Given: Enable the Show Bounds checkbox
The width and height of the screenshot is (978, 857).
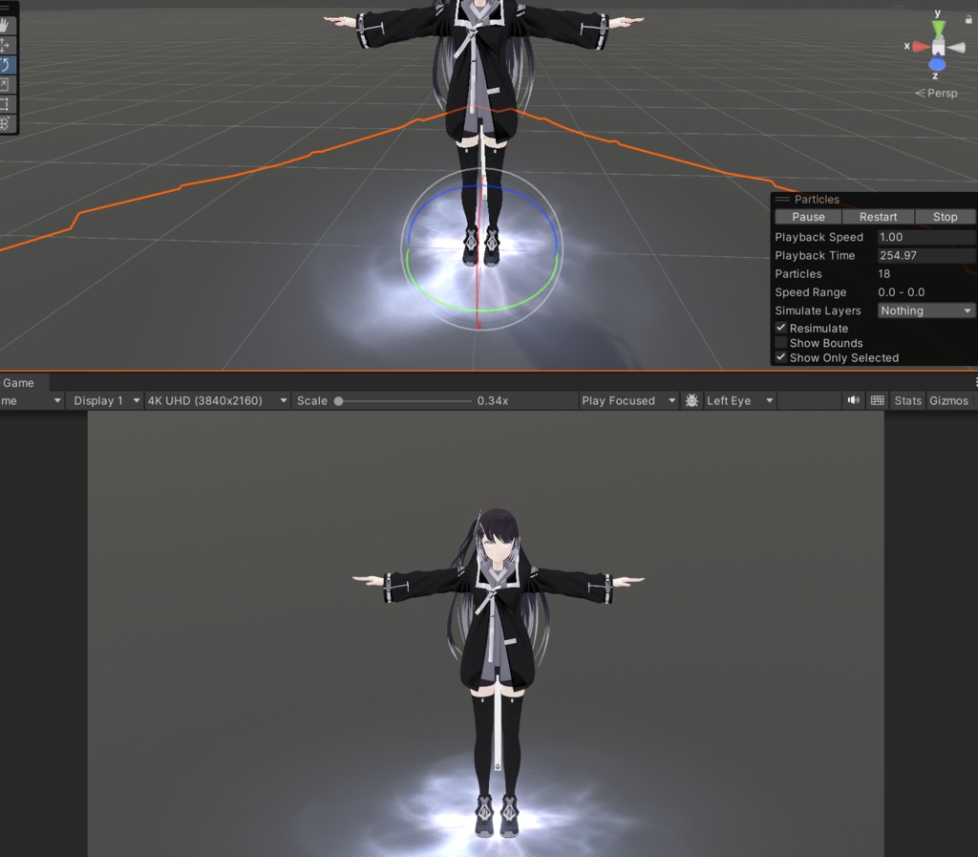Looking at the screenshot, I should click(x=780, y=342).
